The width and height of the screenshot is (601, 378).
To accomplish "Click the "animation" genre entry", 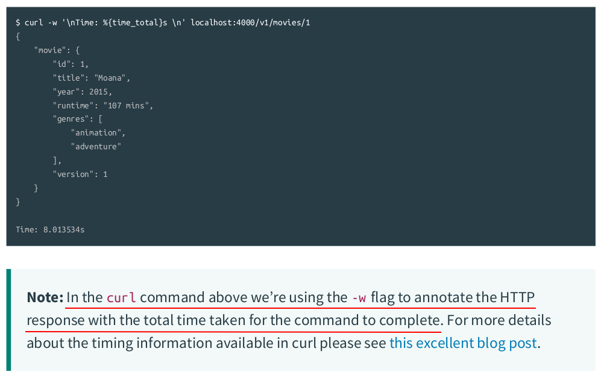I will 98,132.
